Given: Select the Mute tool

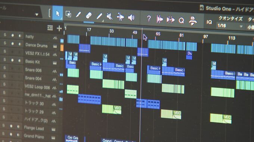Looking at the screenshot, I should pyautogui.click(x=109, y=17).
